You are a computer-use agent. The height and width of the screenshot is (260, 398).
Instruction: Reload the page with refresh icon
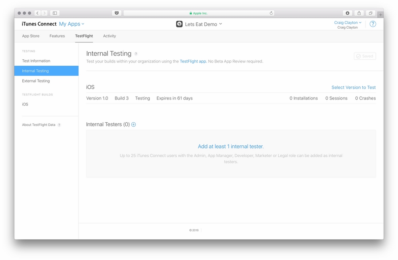pos(271,13)
